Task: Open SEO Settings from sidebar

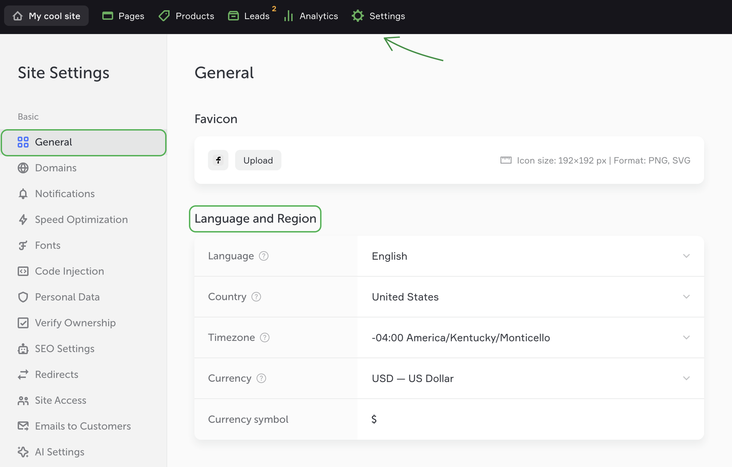Action: click(x=64, y=349)
